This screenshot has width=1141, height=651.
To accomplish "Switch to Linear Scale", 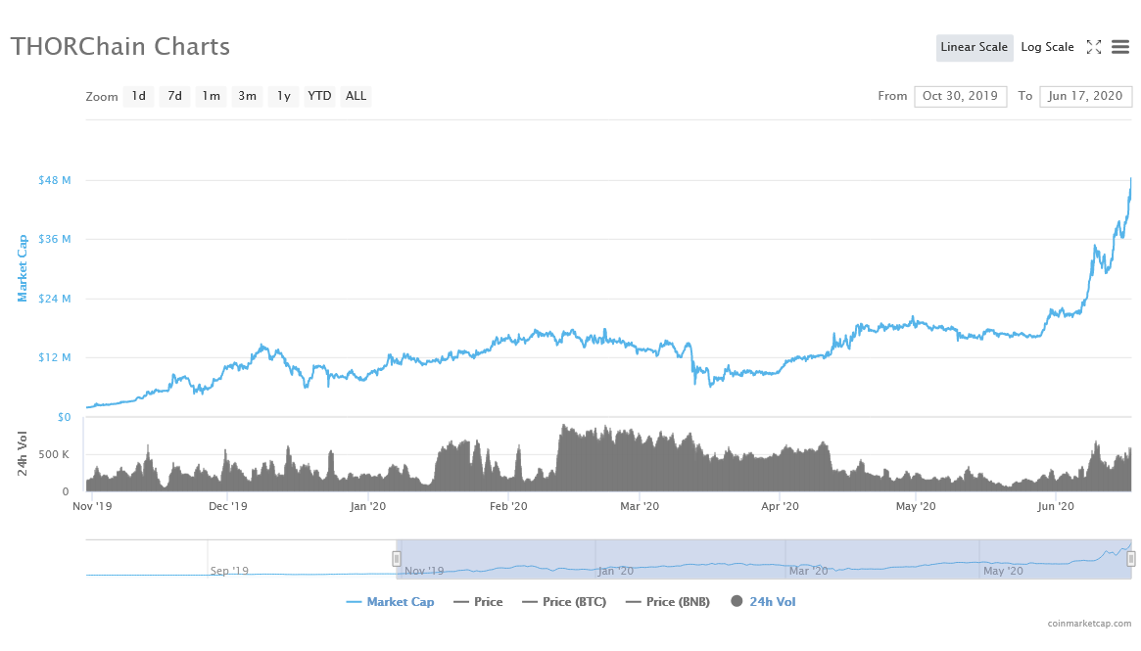I will pyautogui.click(x=975, y=47).
